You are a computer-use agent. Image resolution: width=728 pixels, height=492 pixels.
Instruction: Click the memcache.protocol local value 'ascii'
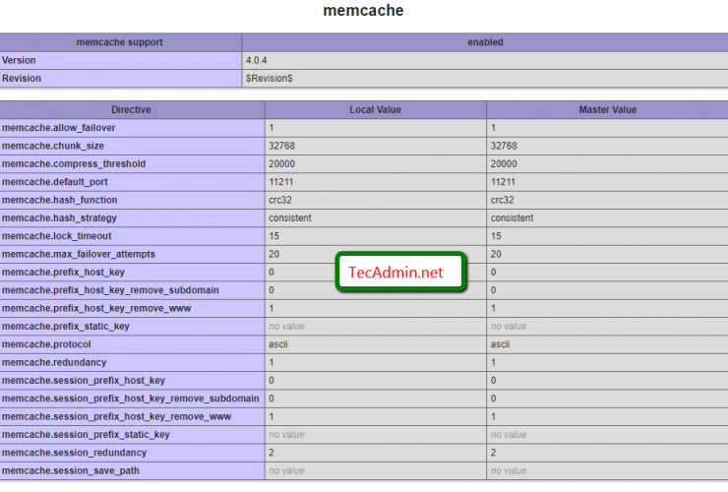277,344
